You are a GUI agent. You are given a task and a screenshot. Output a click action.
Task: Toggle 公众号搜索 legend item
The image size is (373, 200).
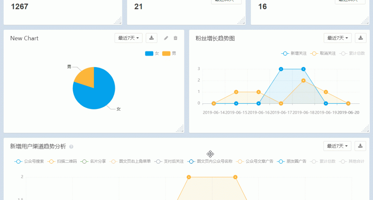[29, 161]
